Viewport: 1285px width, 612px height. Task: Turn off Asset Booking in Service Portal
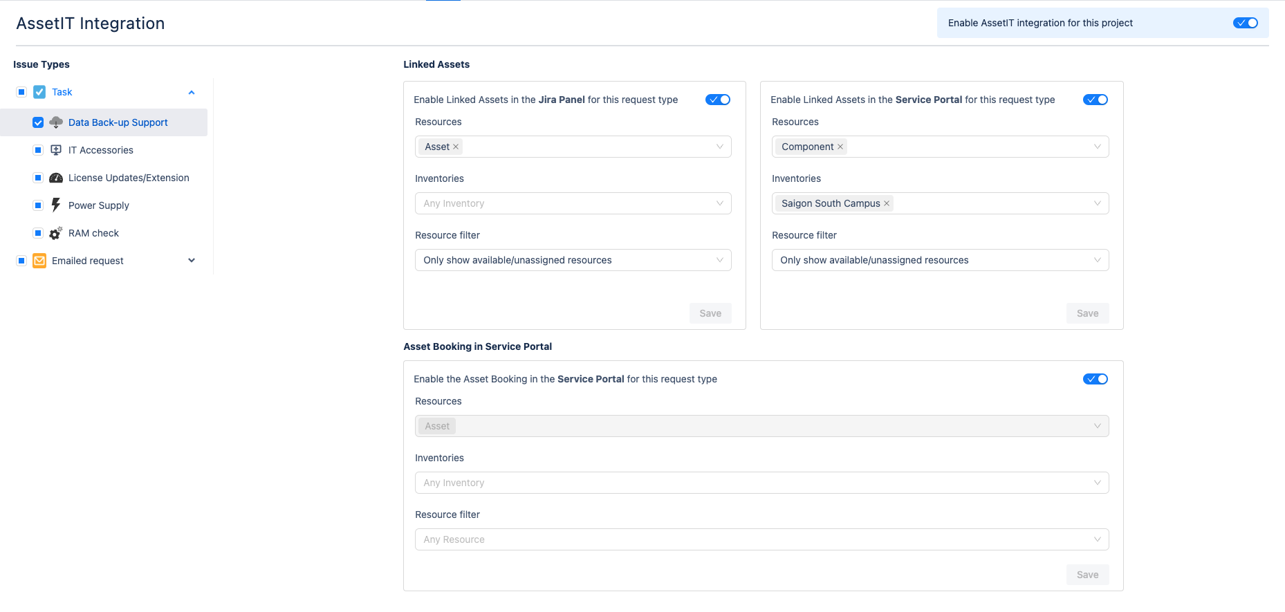(1095, 379)
